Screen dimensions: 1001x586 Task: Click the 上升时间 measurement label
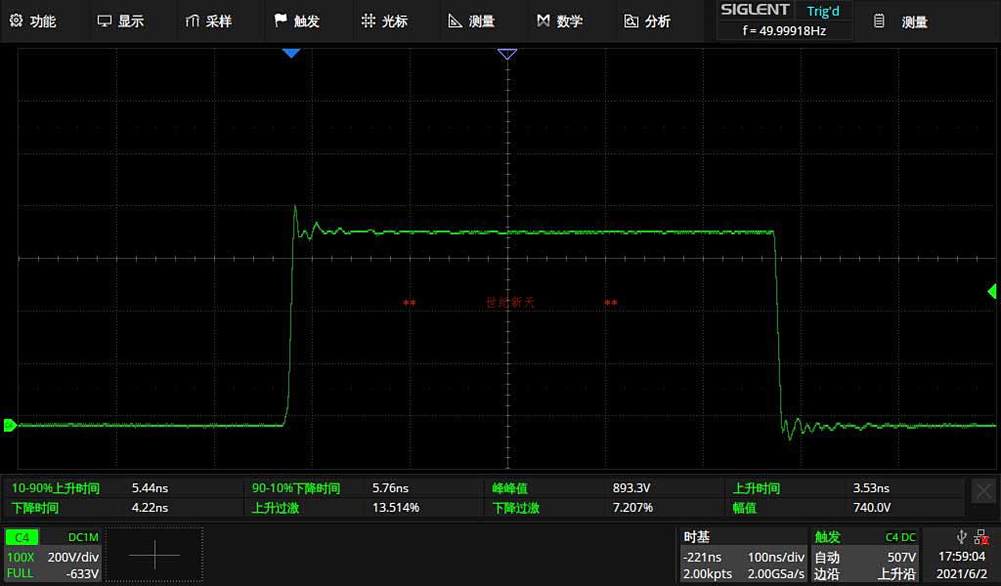coord(756,488)
